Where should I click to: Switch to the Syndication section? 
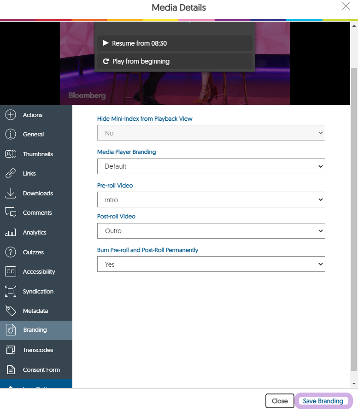(38, 292)
